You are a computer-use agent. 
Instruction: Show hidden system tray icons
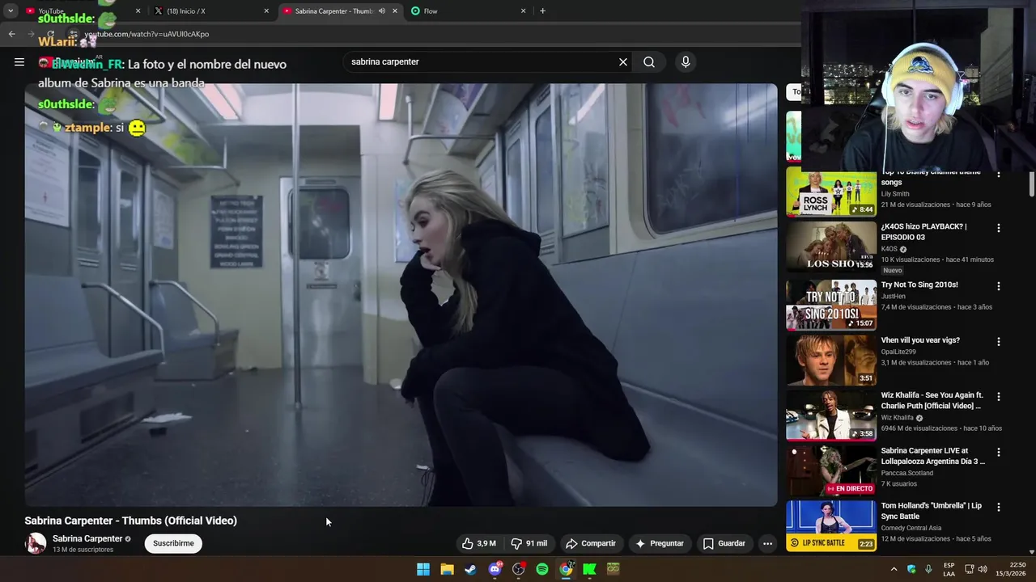(x=894, y=569)
